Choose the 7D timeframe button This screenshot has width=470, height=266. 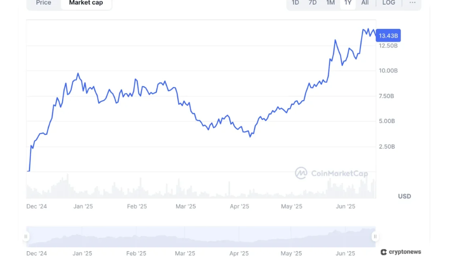(x=313, y=3)
